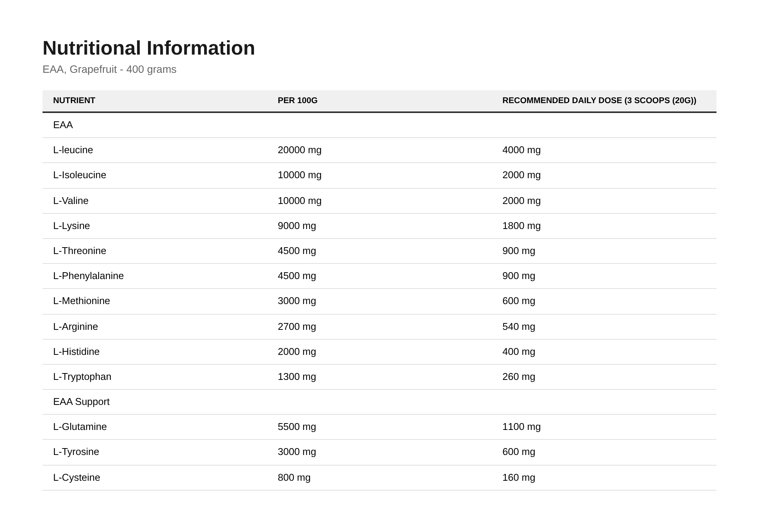The image size is (759, 527).
Task: Select the EAA, Grapefruit - 400 grams subtitle
Action: click(x=109, y=69)
